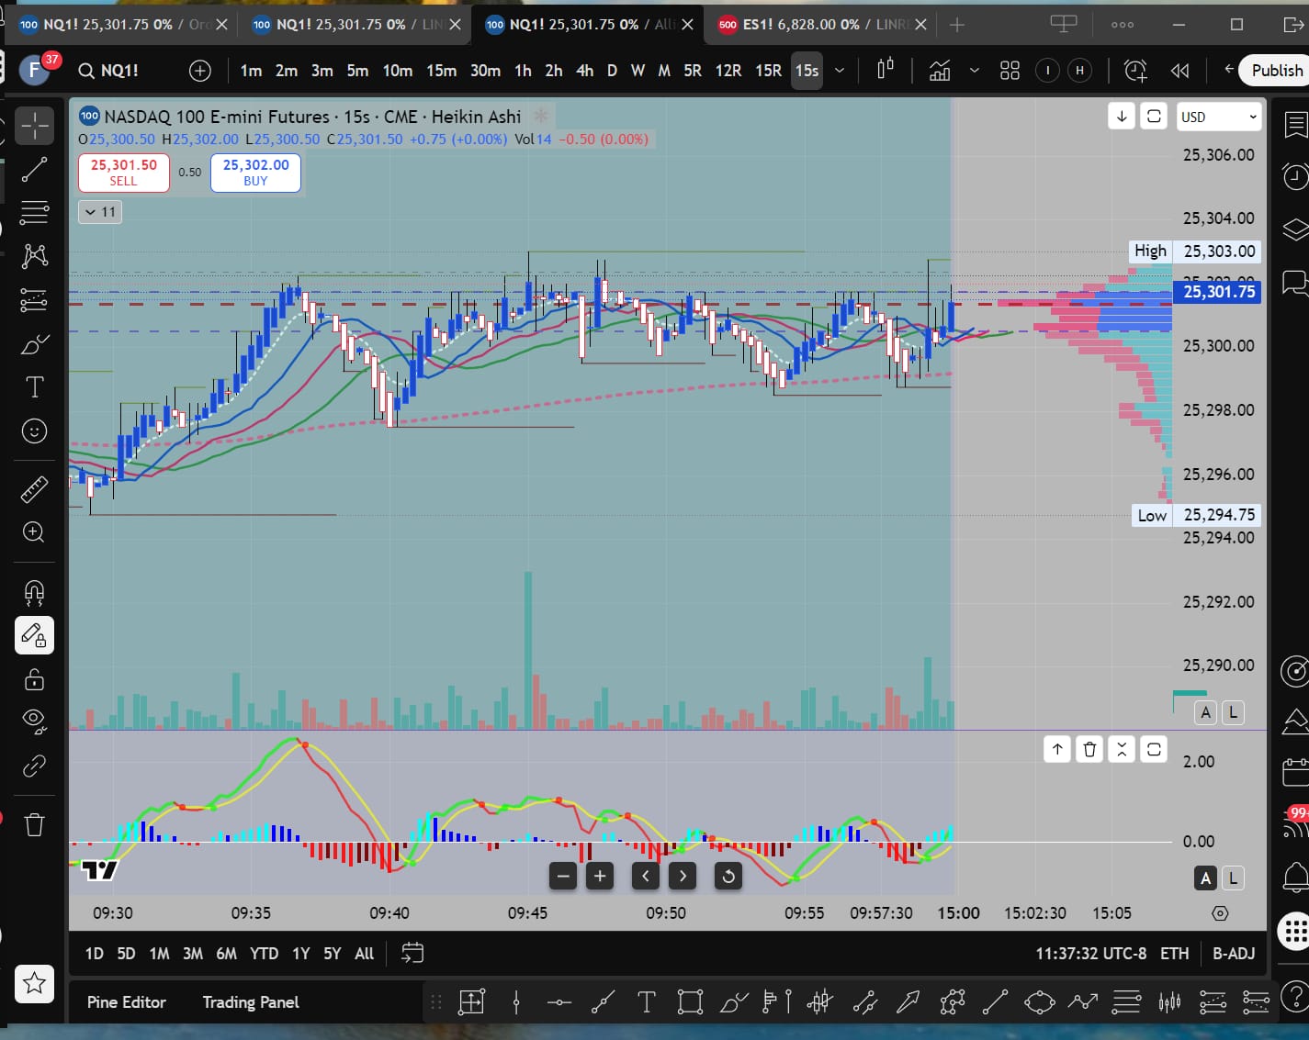Open the USD currency dropdown
Screen dimensions: 1309x1040
pyautogui.click(x=1219, y=117)
